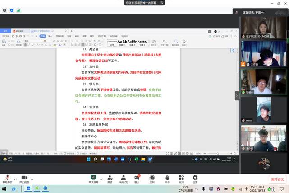
Task: Open meeting settings gear
Action: (x=195, y=179)
